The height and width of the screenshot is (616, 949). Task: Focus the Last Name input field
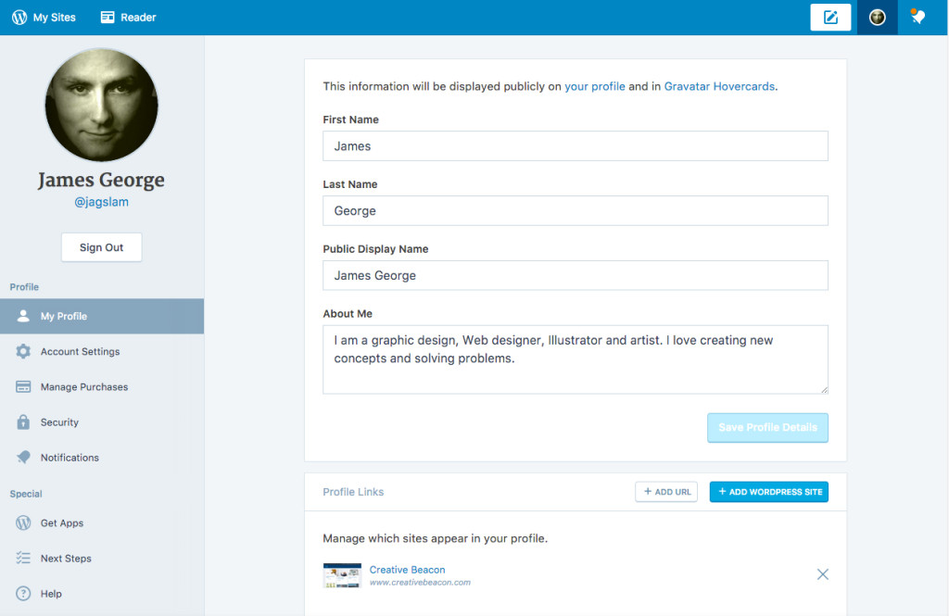575,210
